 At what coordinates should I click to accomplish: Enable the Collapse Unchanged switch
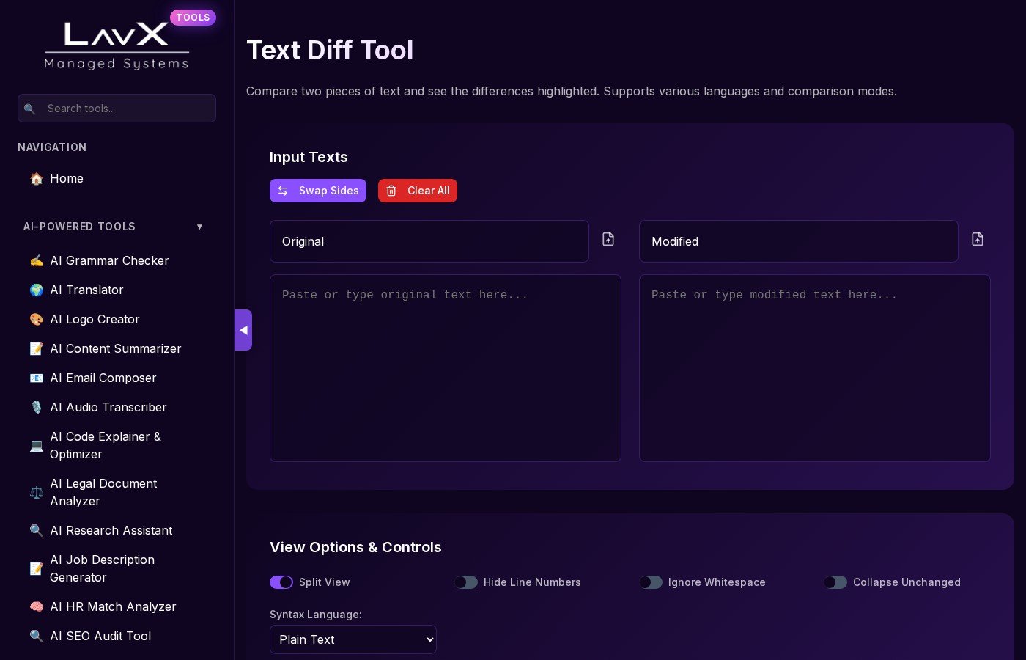tap(835, 582)
